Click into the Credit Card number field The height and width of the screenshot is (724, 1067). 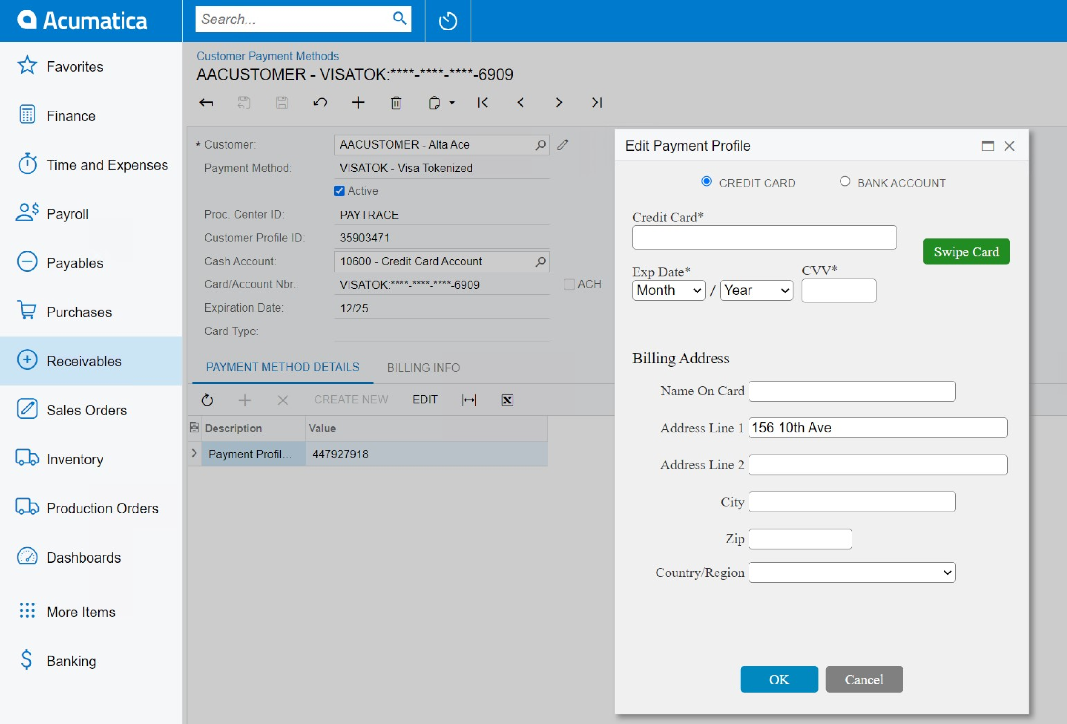click(x=764, y=237)
